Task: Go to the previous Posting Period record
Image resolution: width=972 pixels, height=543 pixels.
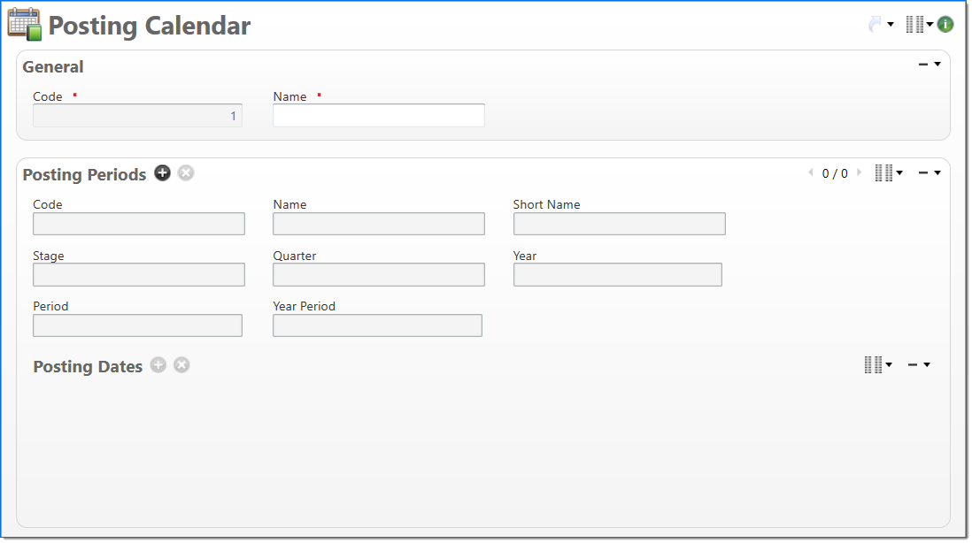Action: pyautogui.click(x=811, y=173)
